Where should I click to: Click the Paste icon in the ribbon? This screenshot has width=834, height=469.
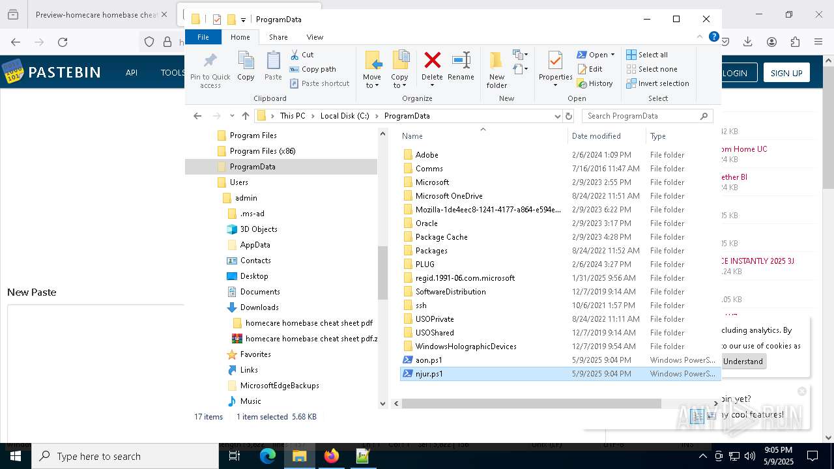pos(273,66)
